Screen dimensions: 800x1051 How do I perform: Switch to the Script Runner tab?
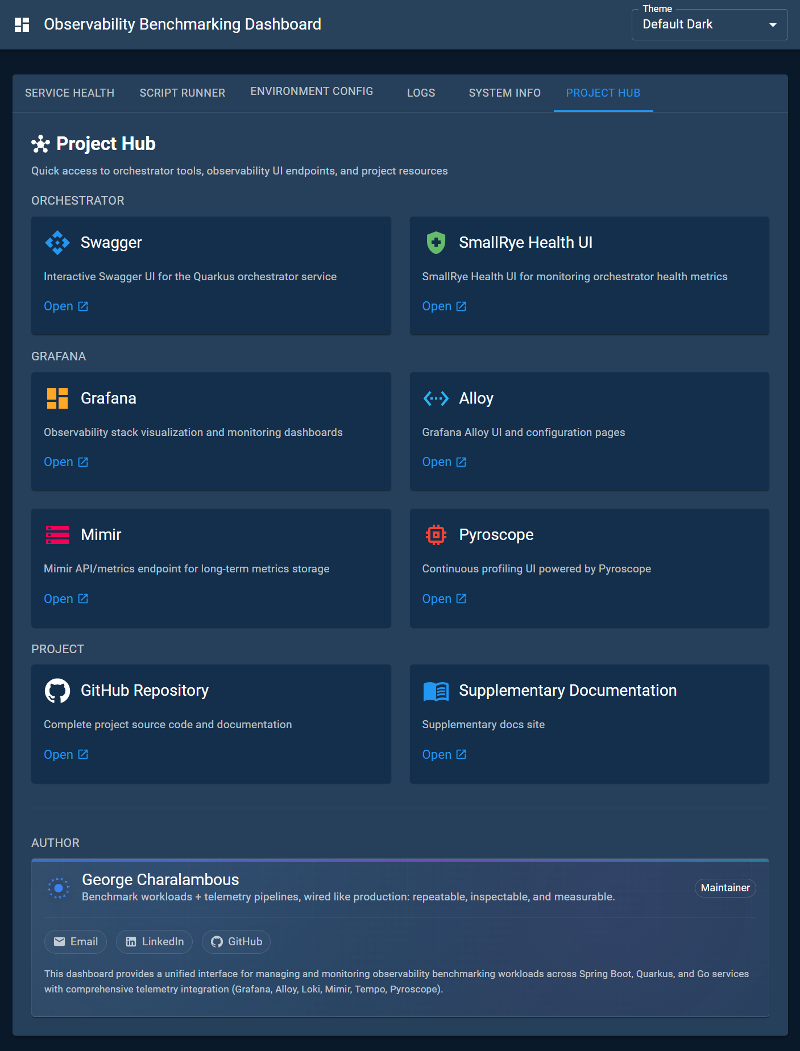coord(183,93)
